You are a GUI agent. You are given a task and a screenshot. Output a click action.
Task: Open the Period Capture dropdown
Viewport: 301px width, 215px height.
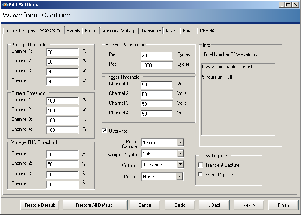(162, 142)
